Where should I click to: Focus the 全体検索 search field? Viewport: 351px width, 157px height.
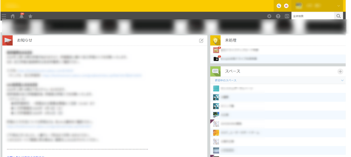[313, 16]
